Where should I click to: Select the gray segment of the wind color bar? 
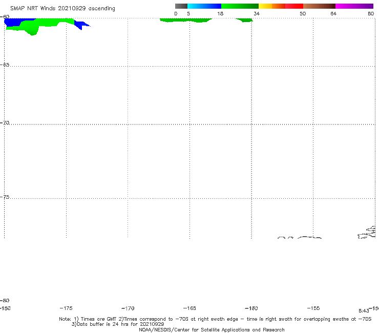click(181, 6)
